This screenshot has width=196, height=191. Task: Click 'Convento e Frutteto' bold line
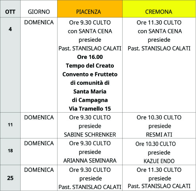90,74
